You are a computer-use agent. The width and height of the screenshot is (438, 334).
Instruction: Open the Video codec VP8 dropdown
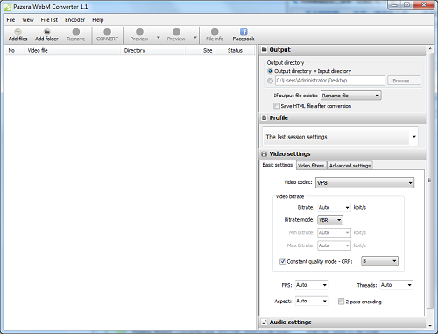364,182
